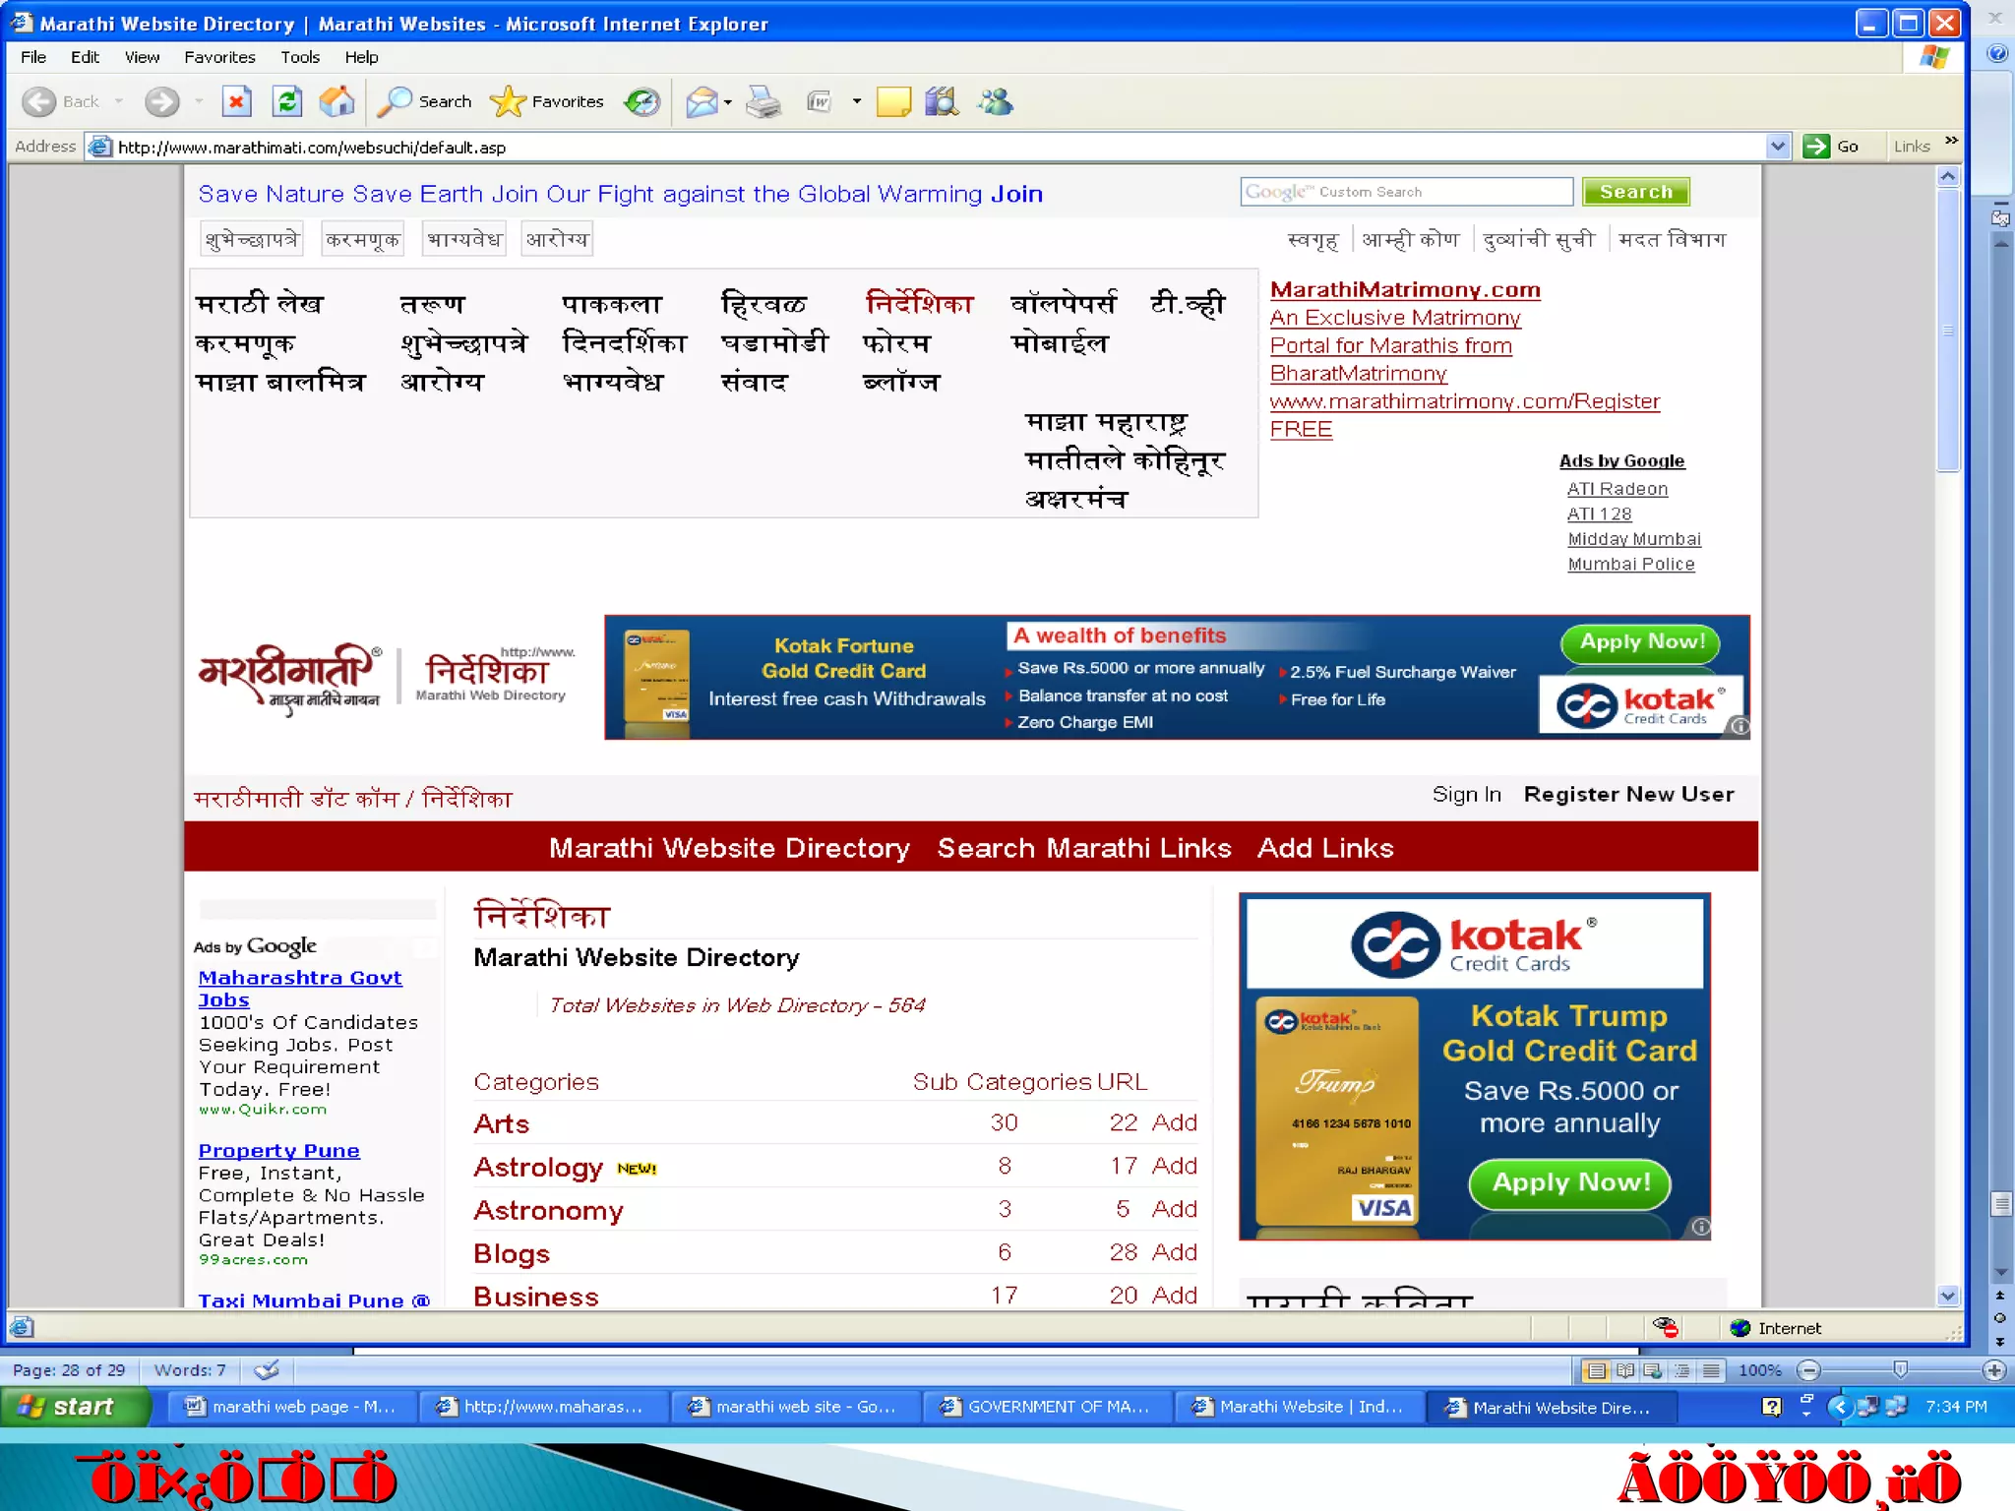The image size is (2015, 1511).
Task: Click the green Search button
Action: pyautogui.click(x=1635, y=192)
